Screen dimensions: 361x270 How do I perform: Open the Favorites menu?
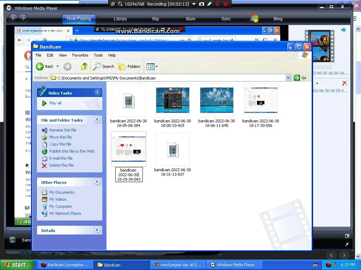point(80,55)
